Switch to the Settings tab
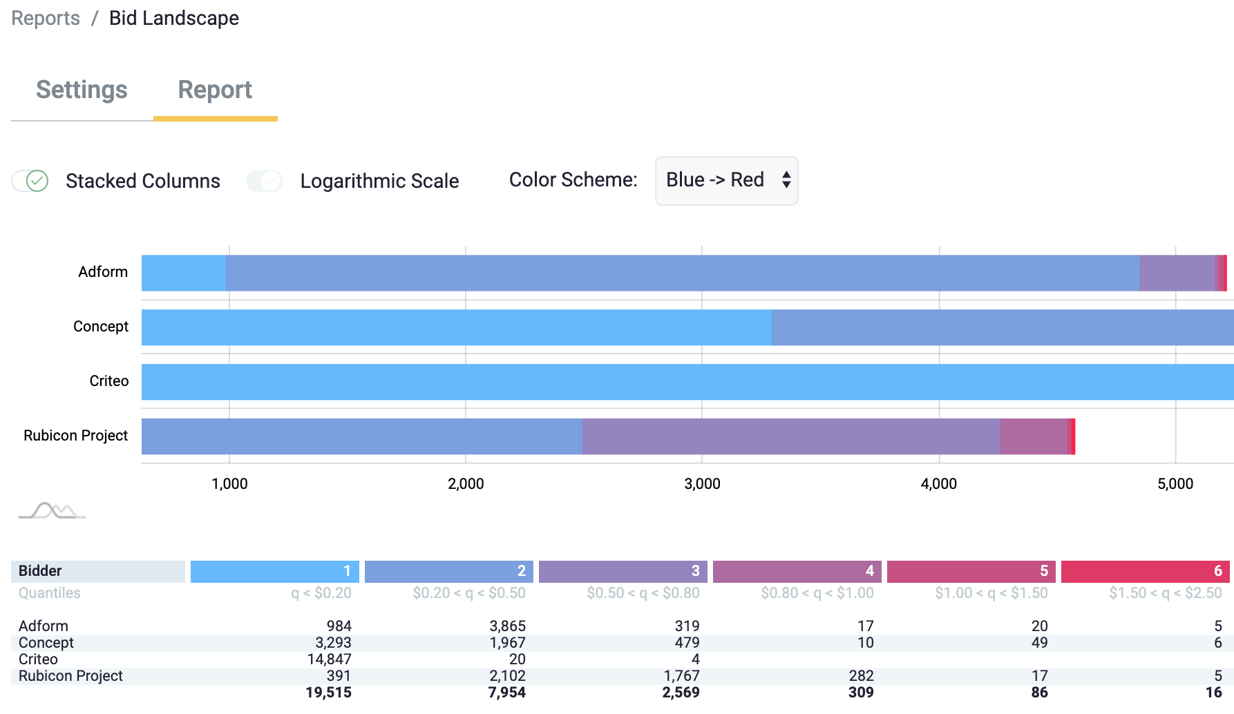 [x=82, y=90]
